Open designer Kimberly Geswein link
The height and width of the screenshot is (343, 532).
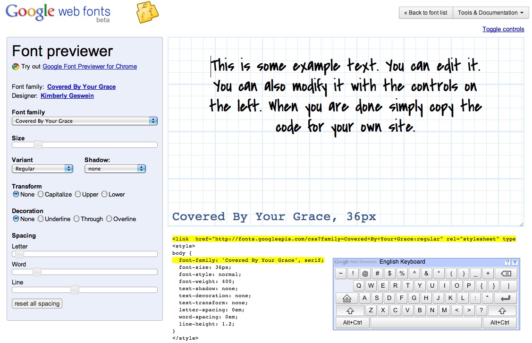pos(67,96)
